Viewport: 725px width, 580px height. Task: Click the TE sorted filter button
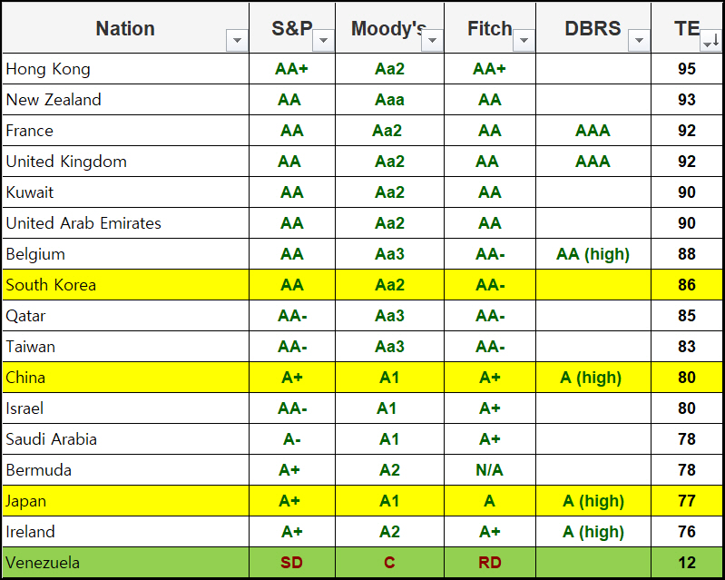click(x=710, y=41)
